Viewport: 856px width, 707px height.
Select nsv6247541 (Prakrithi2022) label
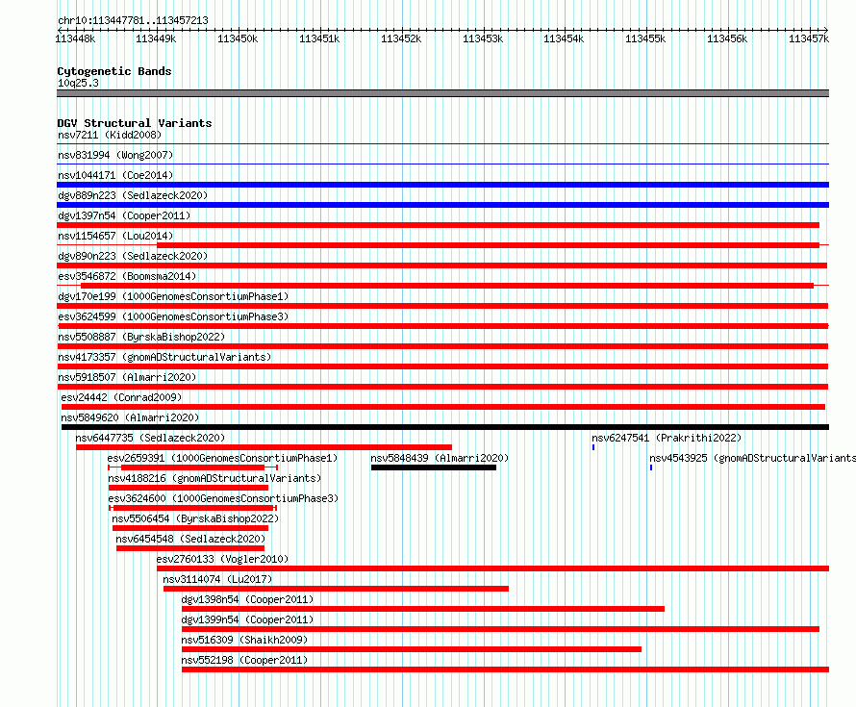point(667,438)
